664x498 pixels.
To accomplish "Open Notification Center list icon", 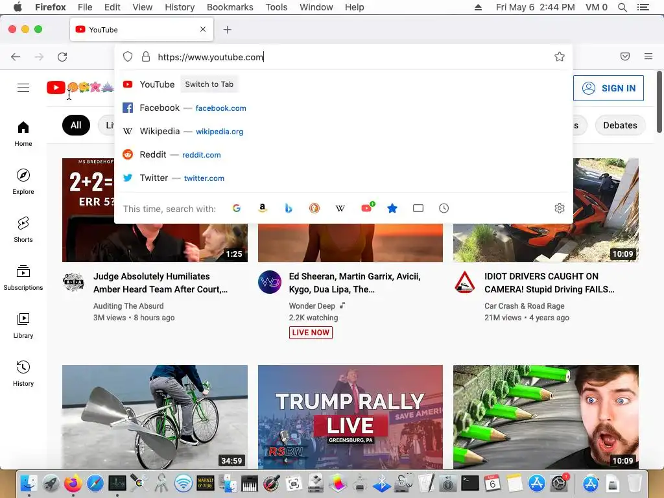I will (x=643, y=7).
